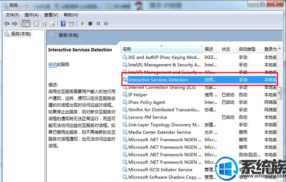Click the Refresh toolbar icon
Viewport: 286px width, 182px height.
[45, 24]
